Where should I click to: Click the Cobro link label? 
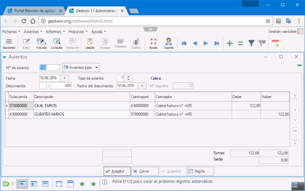[x=156, y=78]
